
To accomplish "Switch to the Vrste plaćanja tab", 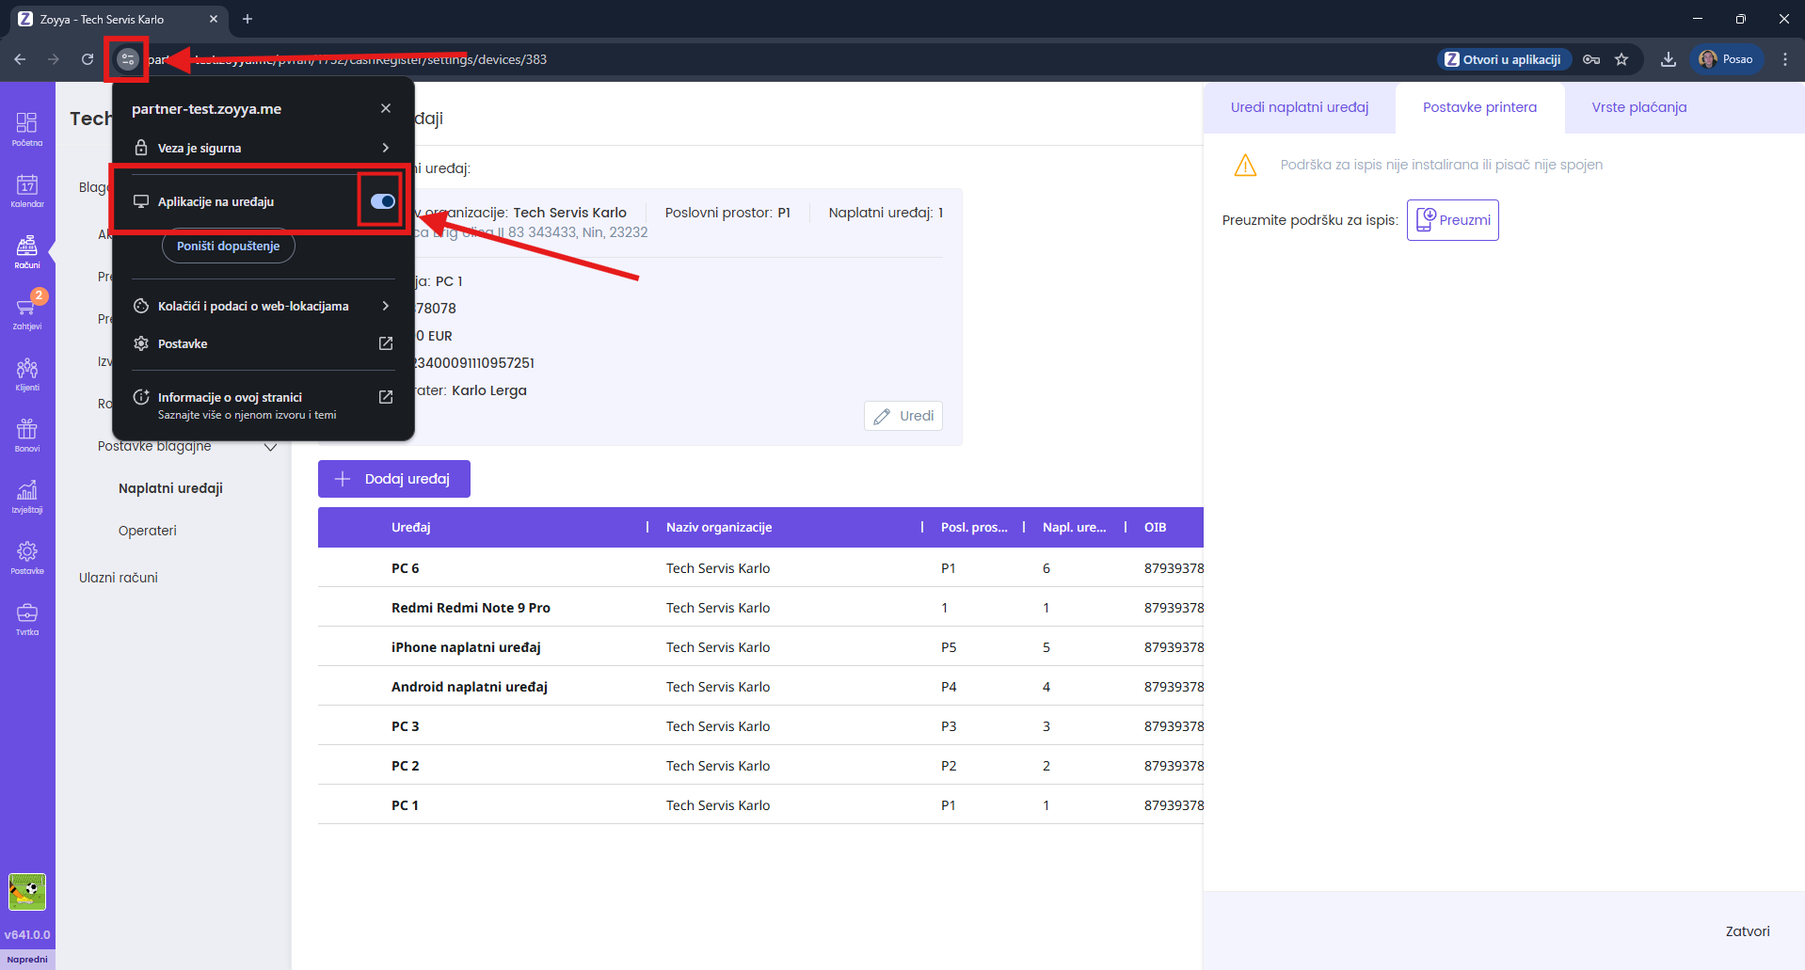I will coord(1638,107).
